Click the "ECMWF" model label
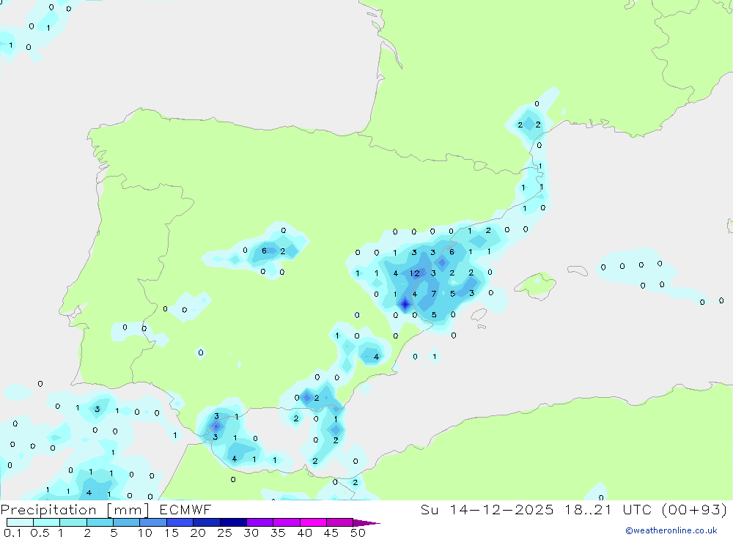Viewport: 733px width, 537px height. [x=185, y=509]
